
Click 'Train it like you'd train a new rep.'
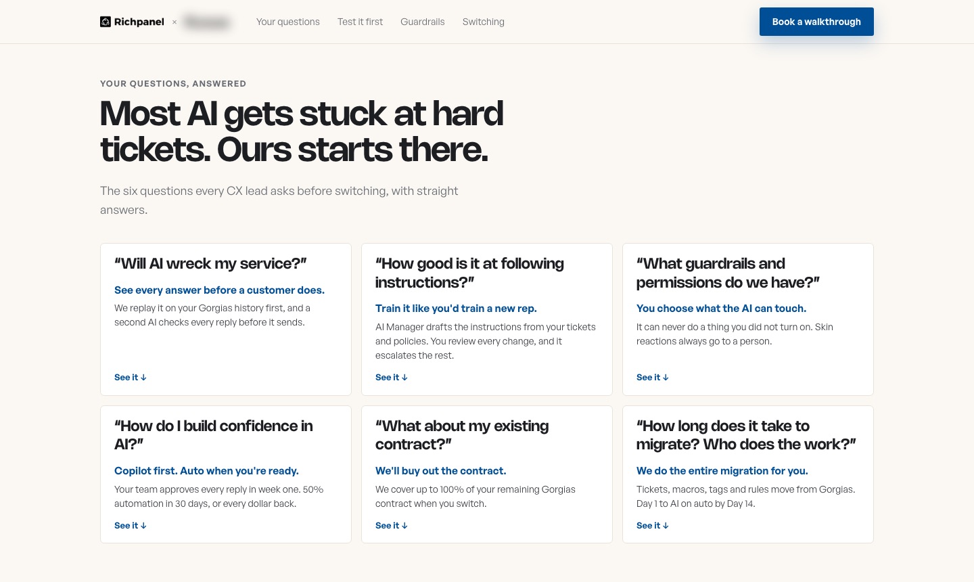point(456,308)
